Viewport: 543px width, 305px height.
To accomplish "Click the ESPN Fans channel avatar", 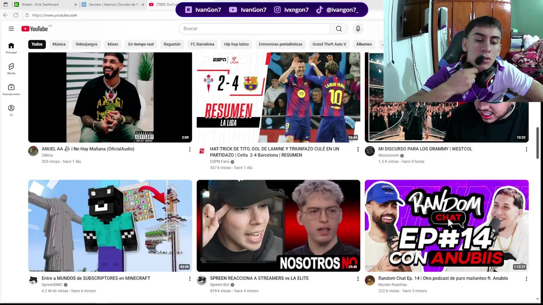I will click(202, 151).
